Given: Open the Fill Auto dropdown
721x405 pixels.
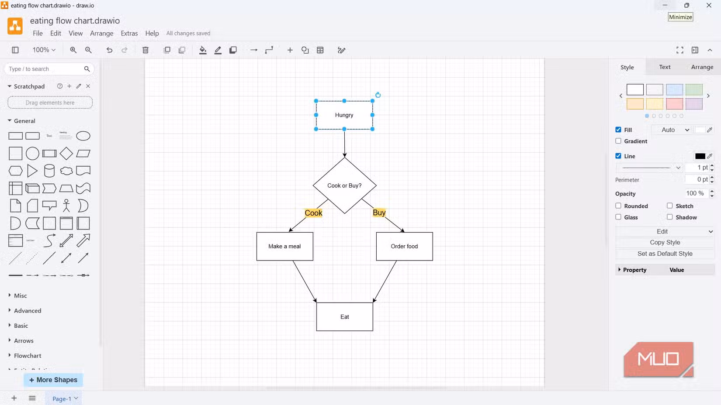Looking at the screenshot, I should [675, 130].
